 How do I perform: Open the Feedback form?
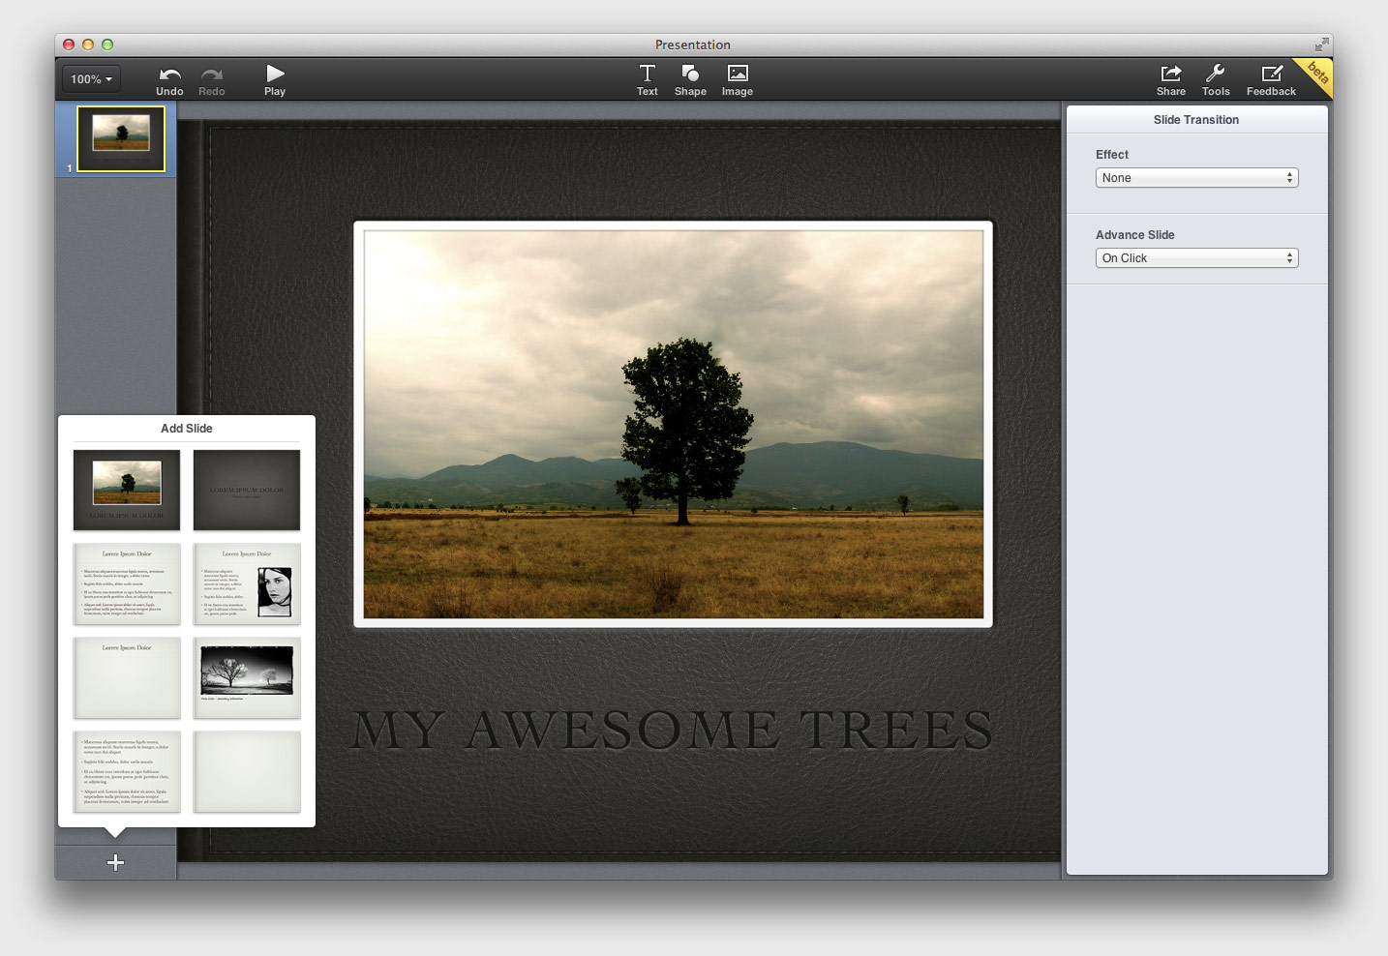pyautogui.click(x=1271, y=79)
